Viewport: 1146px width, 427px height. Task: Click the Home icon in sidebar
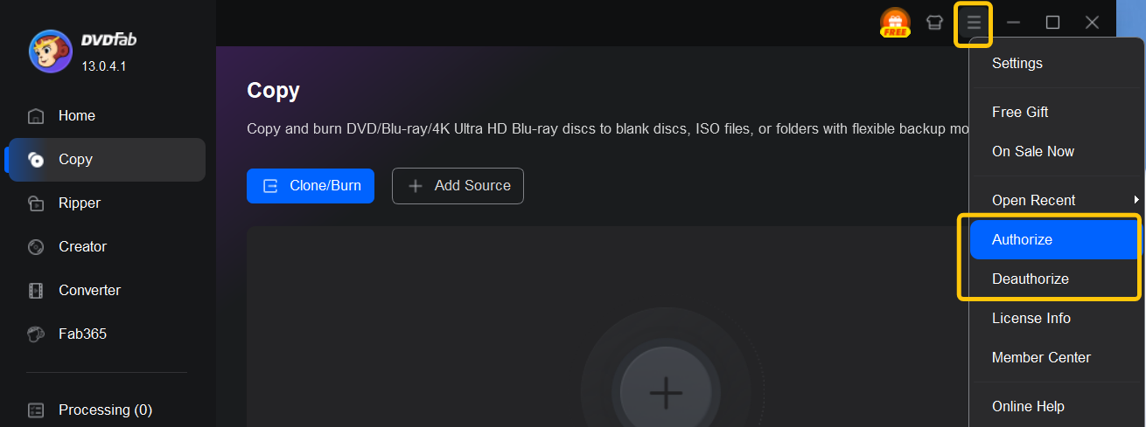tap(36, 116)
